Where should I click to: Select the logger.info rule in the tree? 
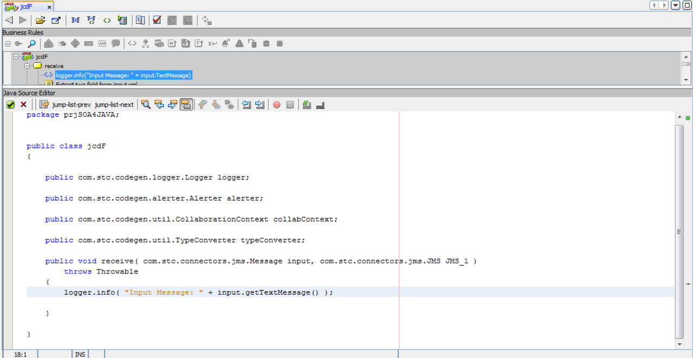coord(123,75)
